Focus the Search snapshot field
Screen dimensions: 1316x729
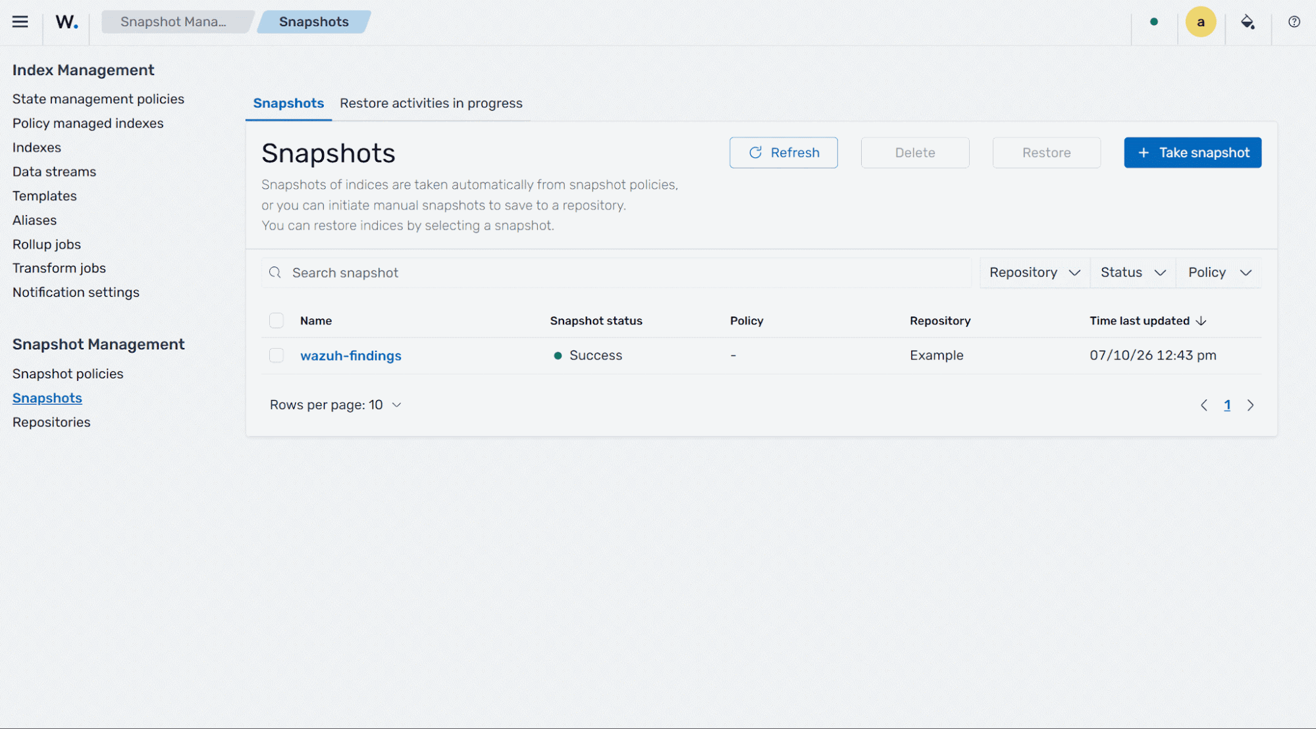click(616, 272)
